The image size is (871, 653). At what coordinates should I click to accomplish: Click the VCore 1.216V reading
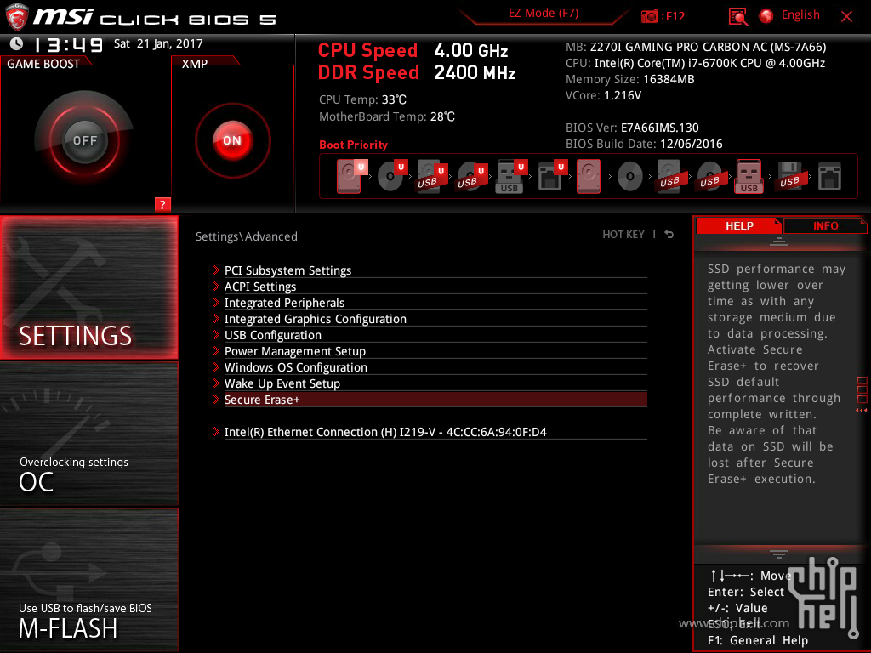point(603,95)
